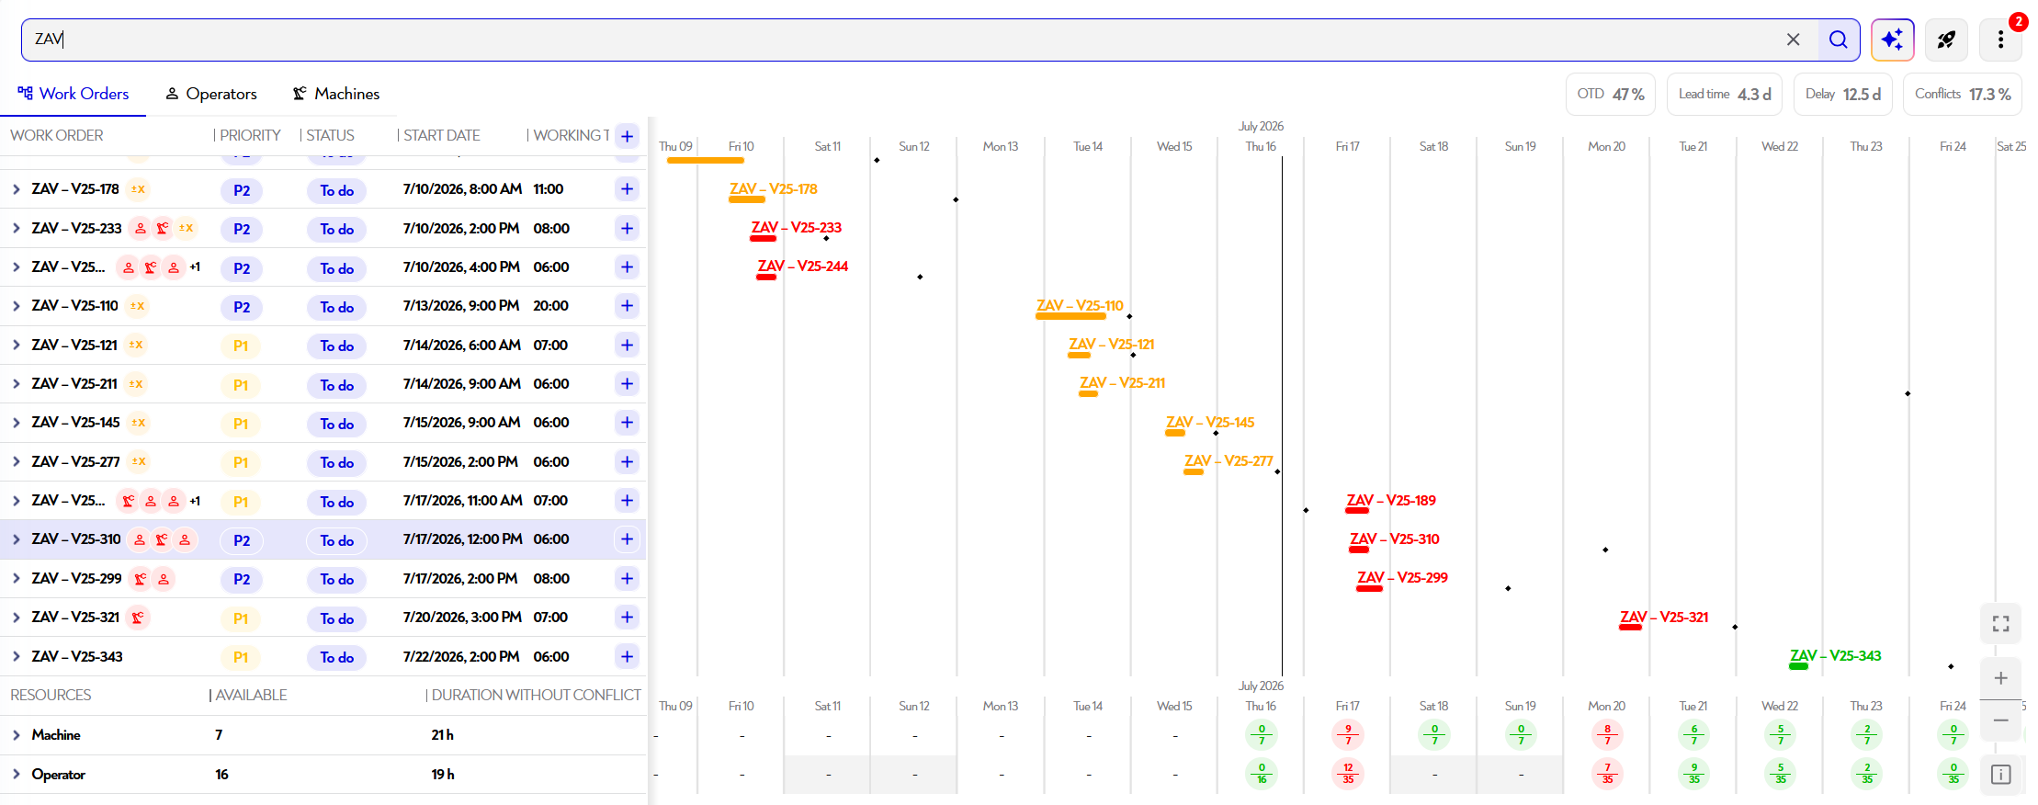The image size is (2038, 805).
Task: Click plus button on ZAV – V25-211 row
Action: [x=628, y=384]
